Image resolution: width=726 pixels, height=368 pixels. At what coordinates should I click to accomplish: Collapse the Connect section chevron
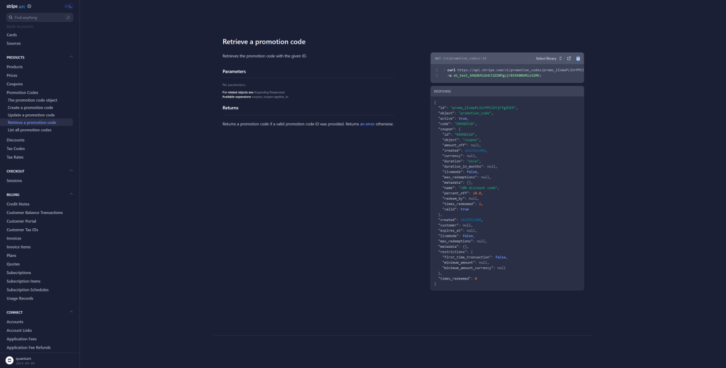pos(71,312)
